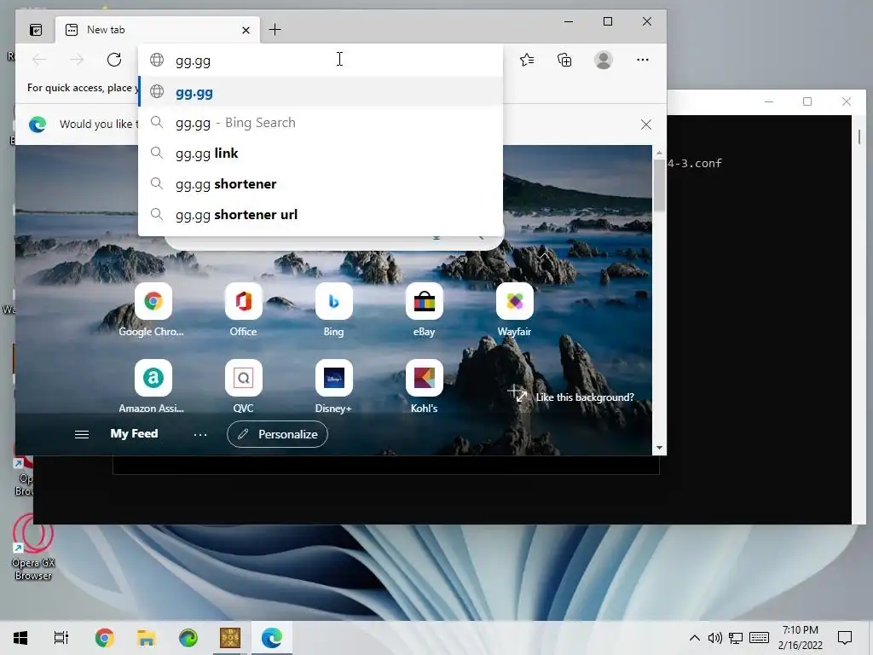Click scroll down arrow of page scrollbar
Screen dimensions: 873x655
659,448
